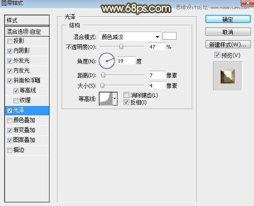Select the 渐变叠加 style entry
254x206 pixels.
point(27,130)
